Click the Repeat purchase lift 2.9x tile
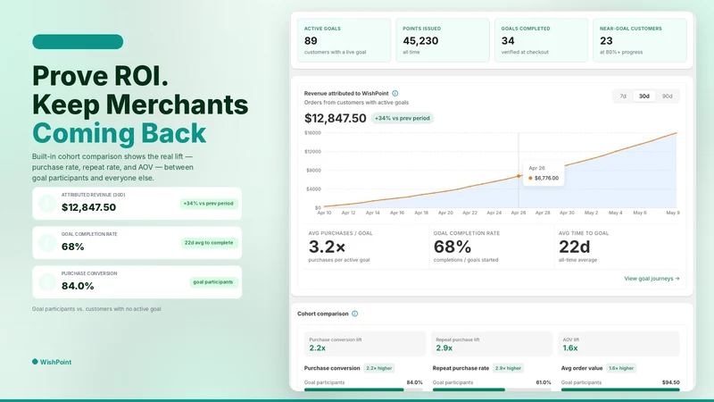This screenshot has height=402, width=714. (x=492, y=344)
